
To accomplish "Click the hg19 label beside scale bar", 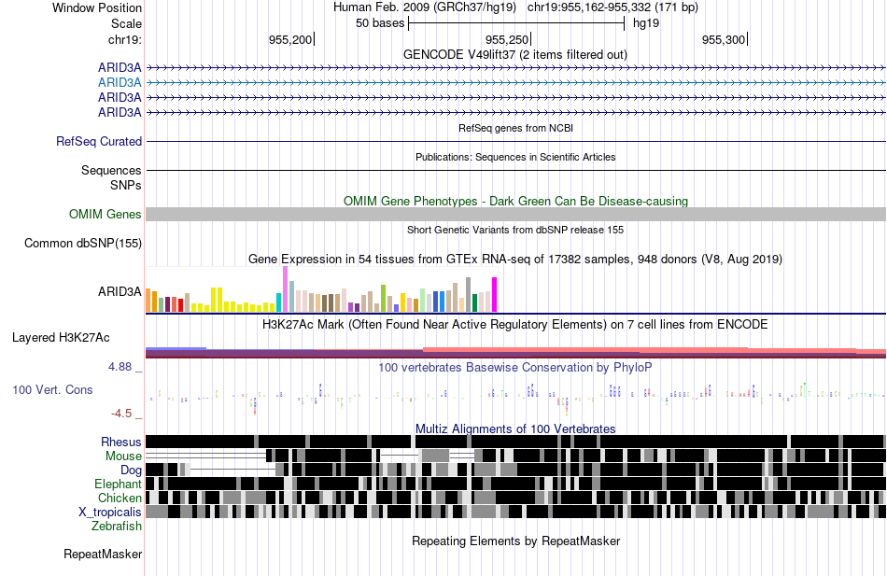I will point(646,23).
